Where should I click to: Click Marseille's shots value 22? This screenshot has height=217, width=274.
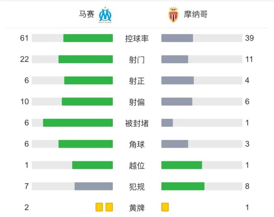pos(25,59)
